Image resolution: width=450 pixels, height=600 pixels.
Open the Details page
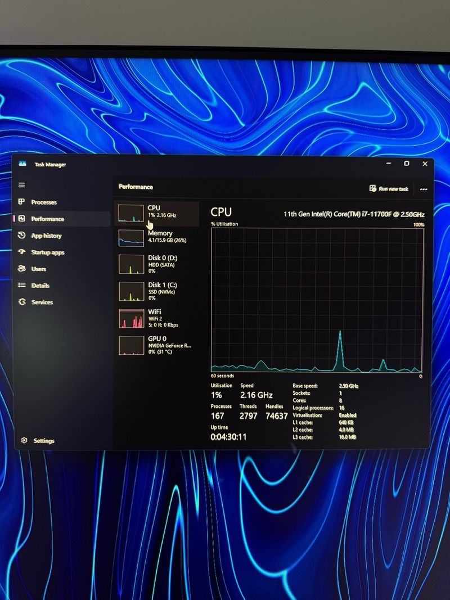(x=40, y=286)
